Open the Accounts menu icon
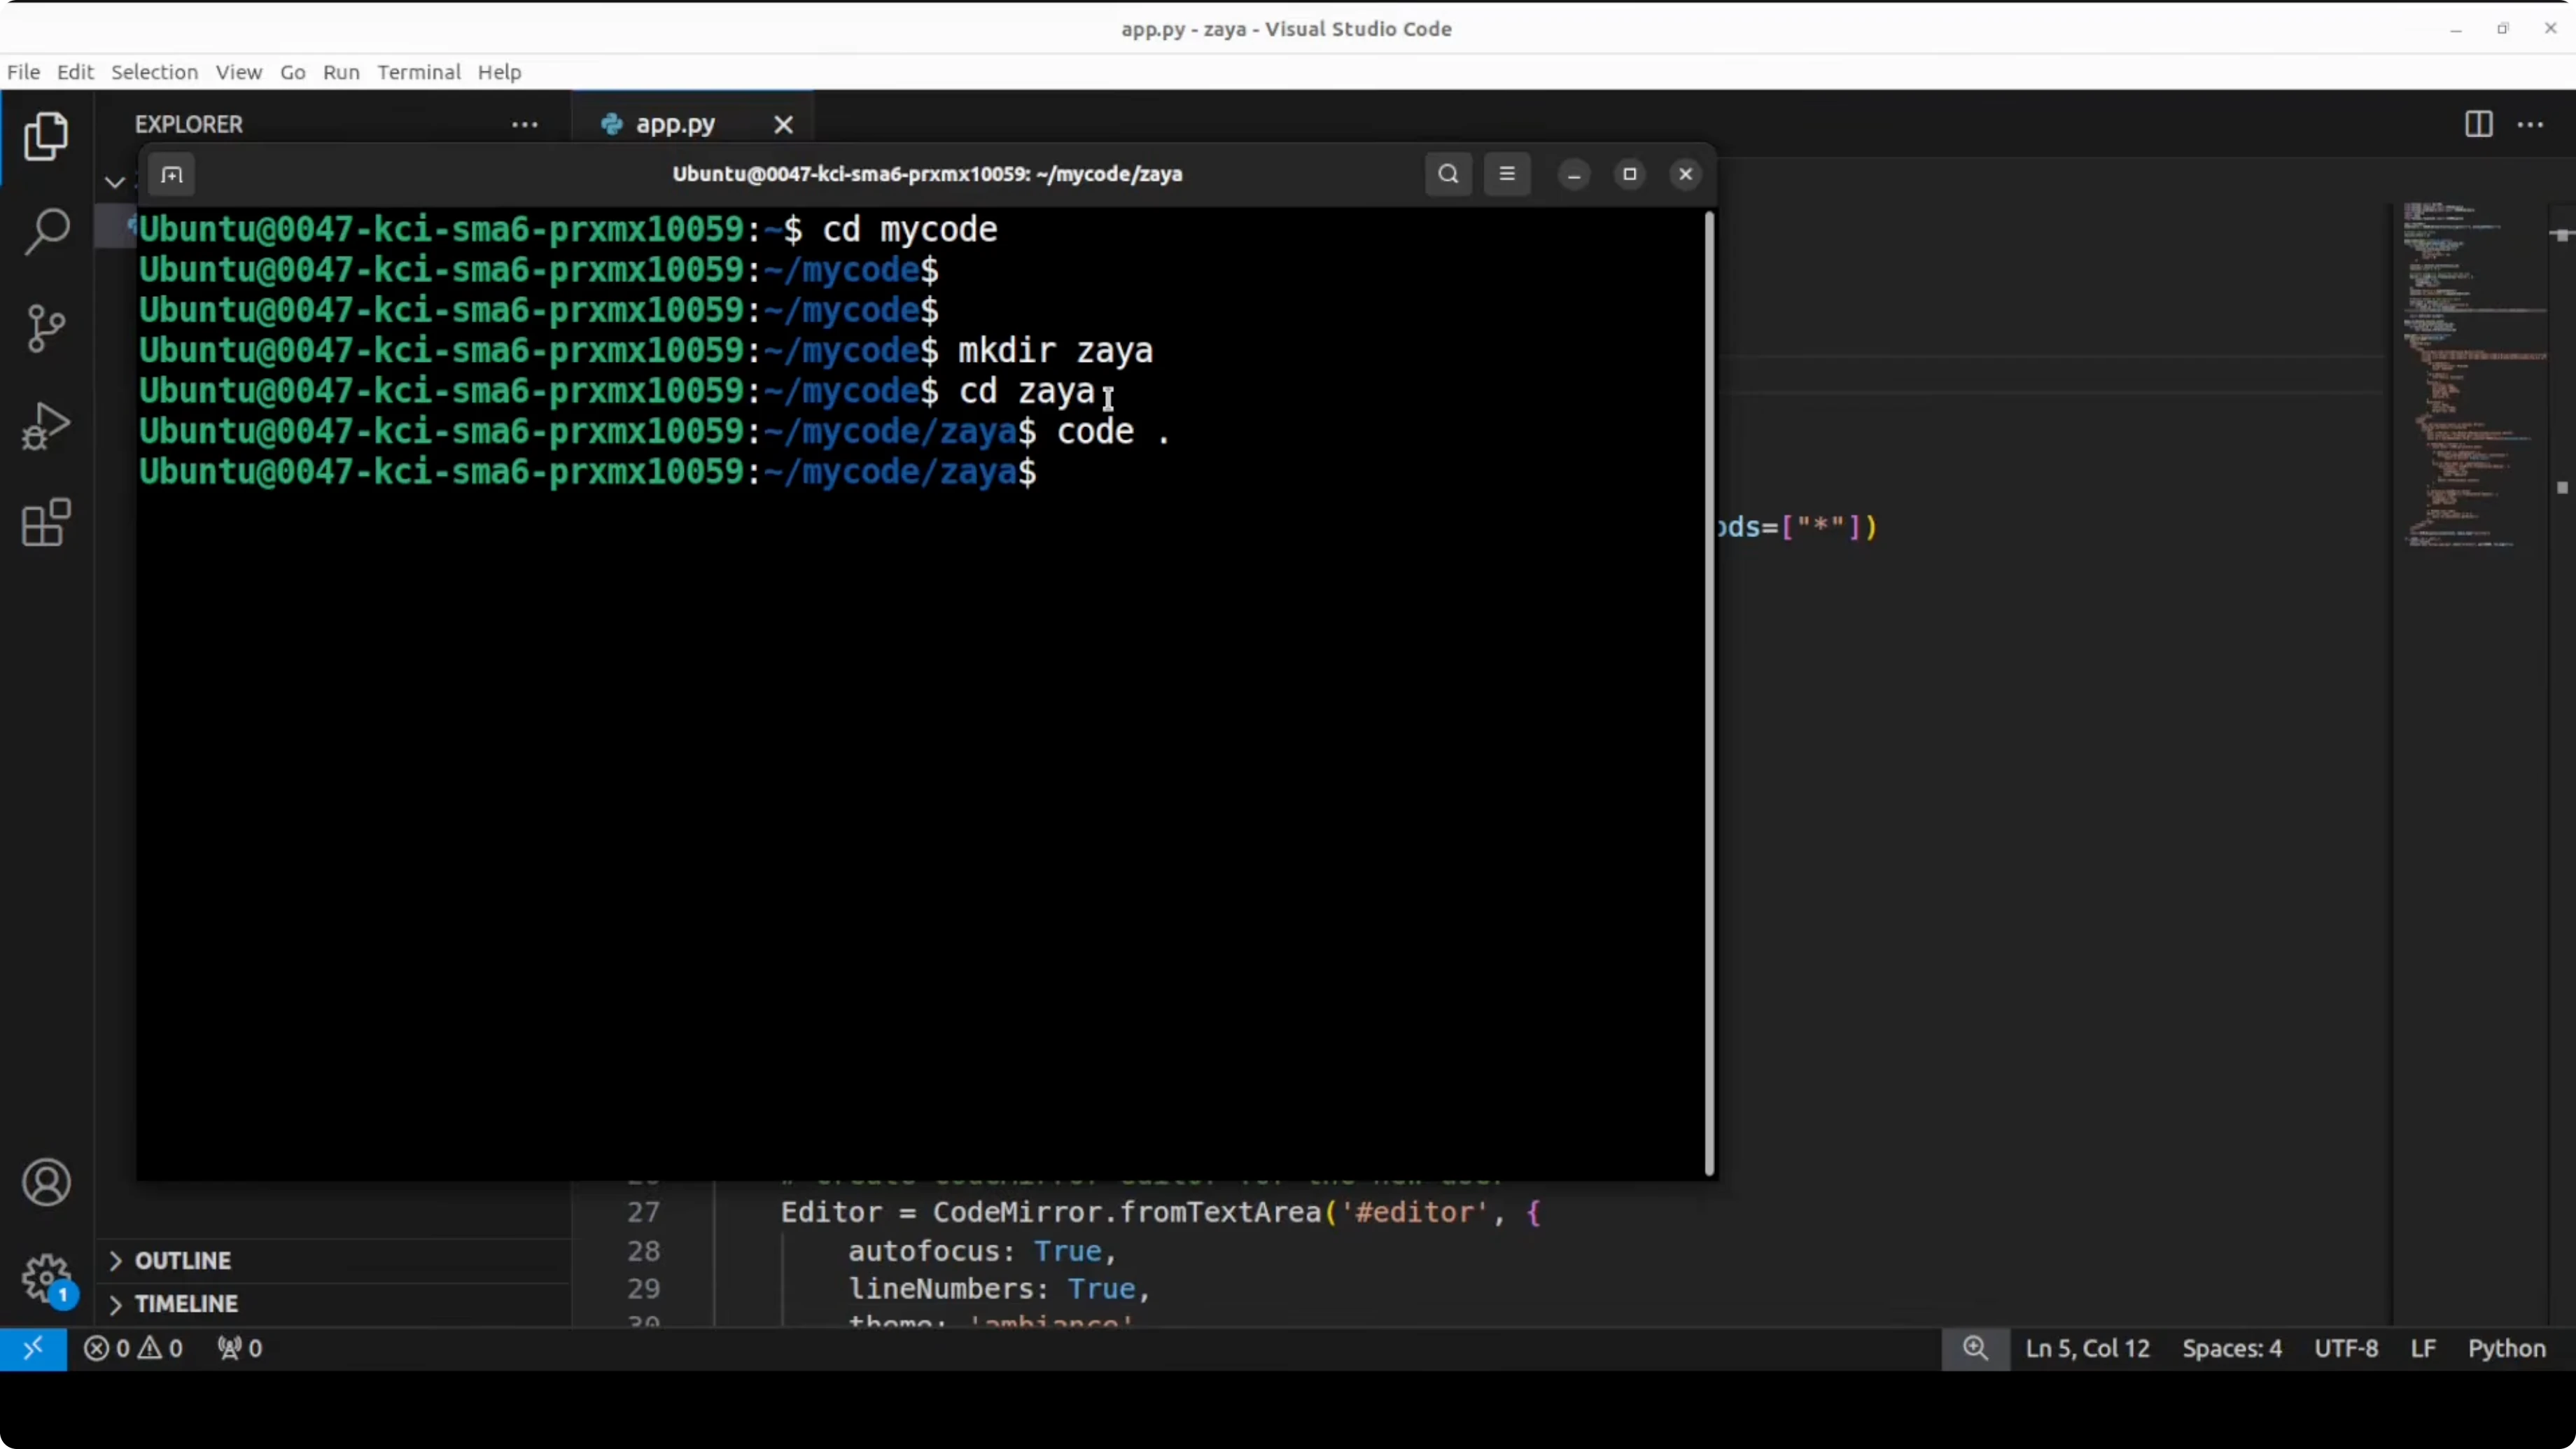This screenshot has height=1449, width=2576. pos(46,1183)
